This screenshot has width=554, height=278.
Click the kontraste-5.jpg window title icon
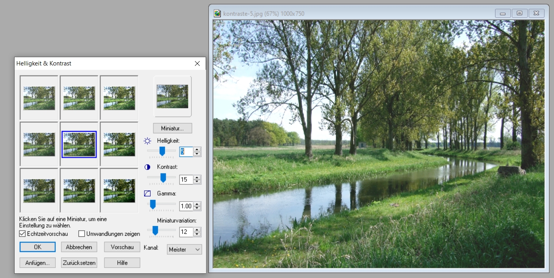click(x=217, y=13)
